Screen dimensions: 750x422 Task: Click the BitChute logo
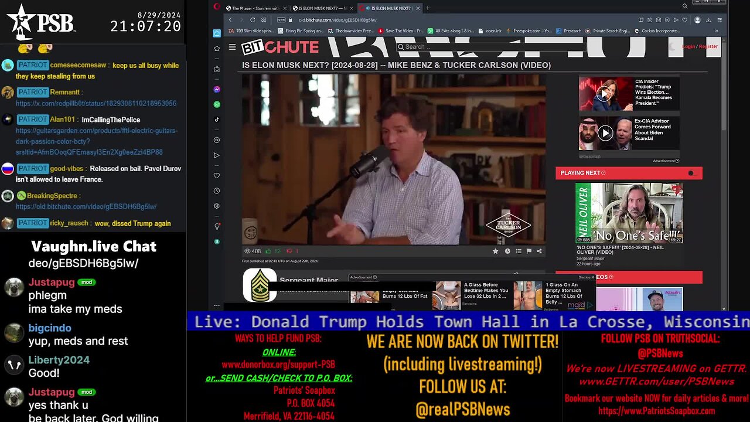coord(280,47)
